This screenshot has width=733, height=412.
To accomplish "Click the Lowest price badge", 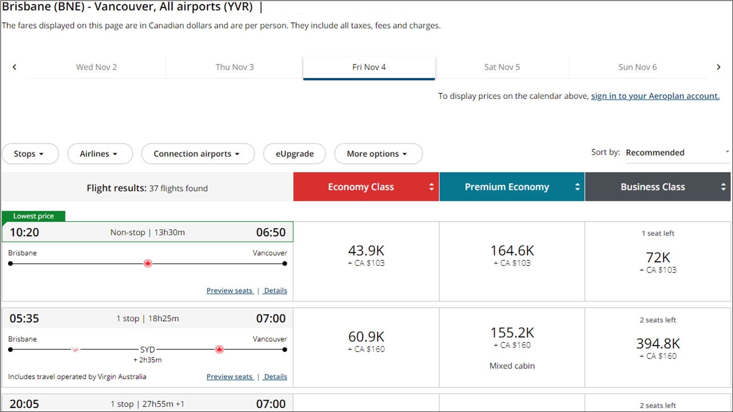I will [33, 216].
